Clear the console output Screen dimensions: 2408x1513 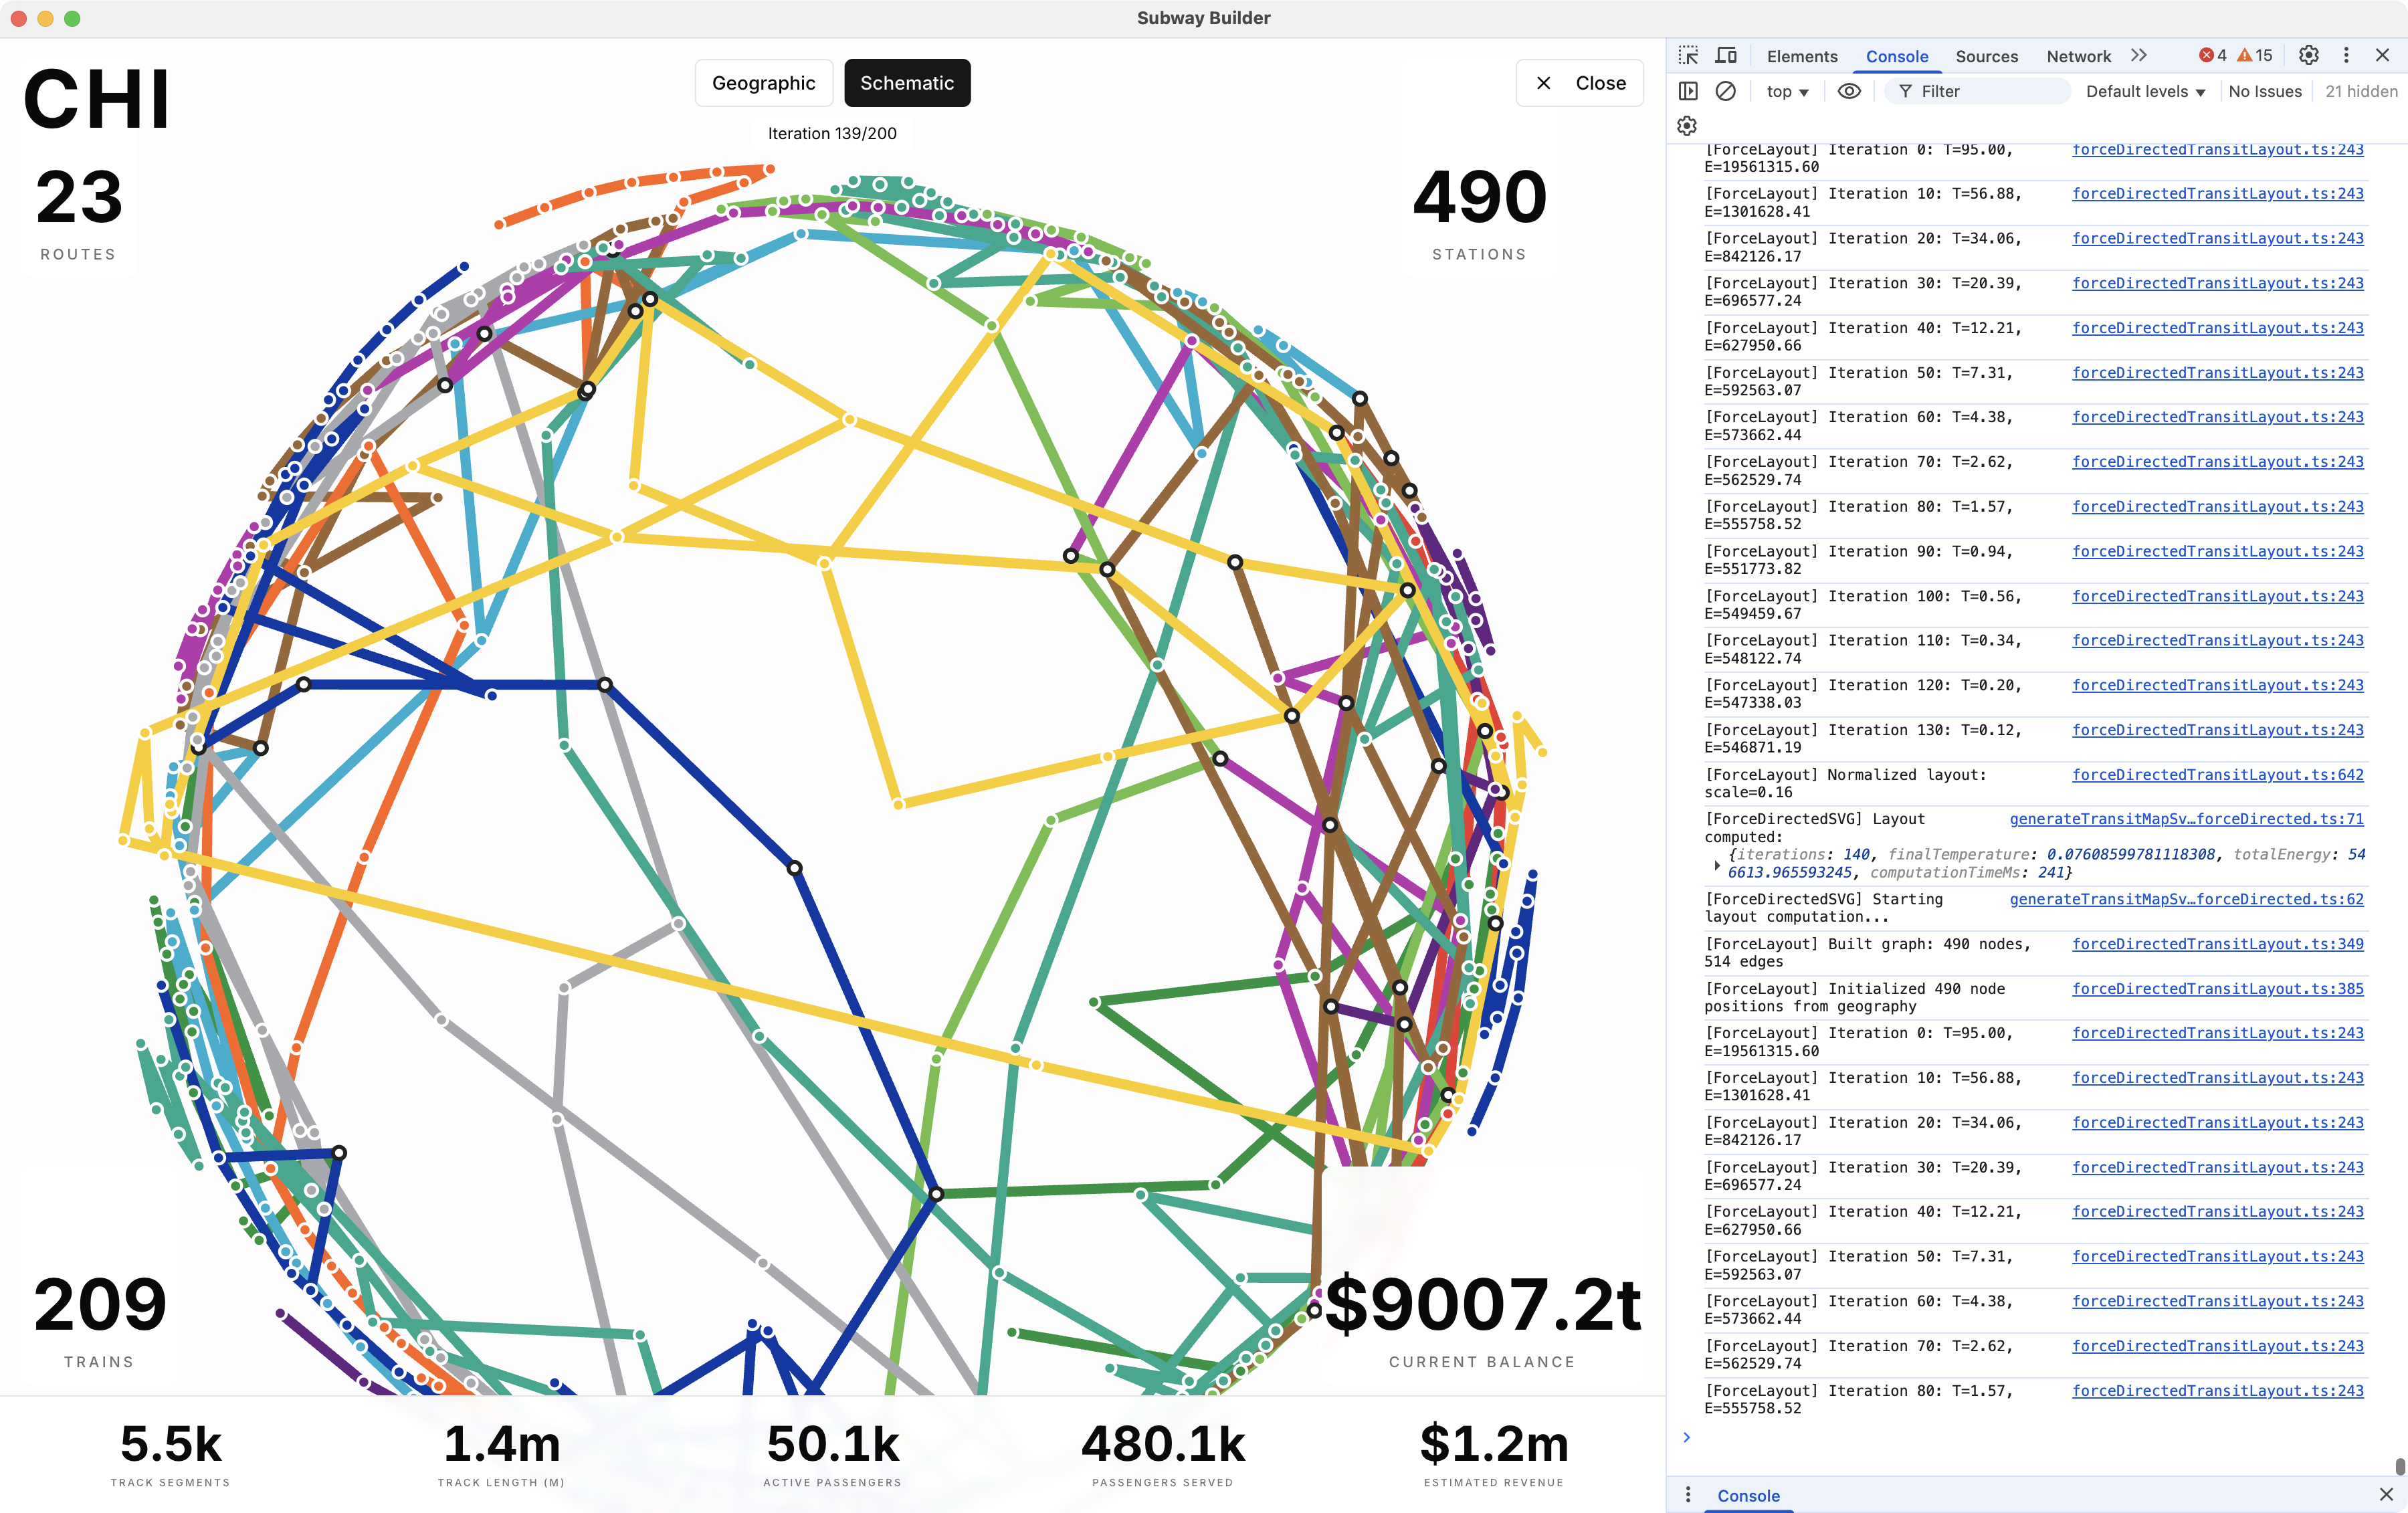(x=1727, y=91)
